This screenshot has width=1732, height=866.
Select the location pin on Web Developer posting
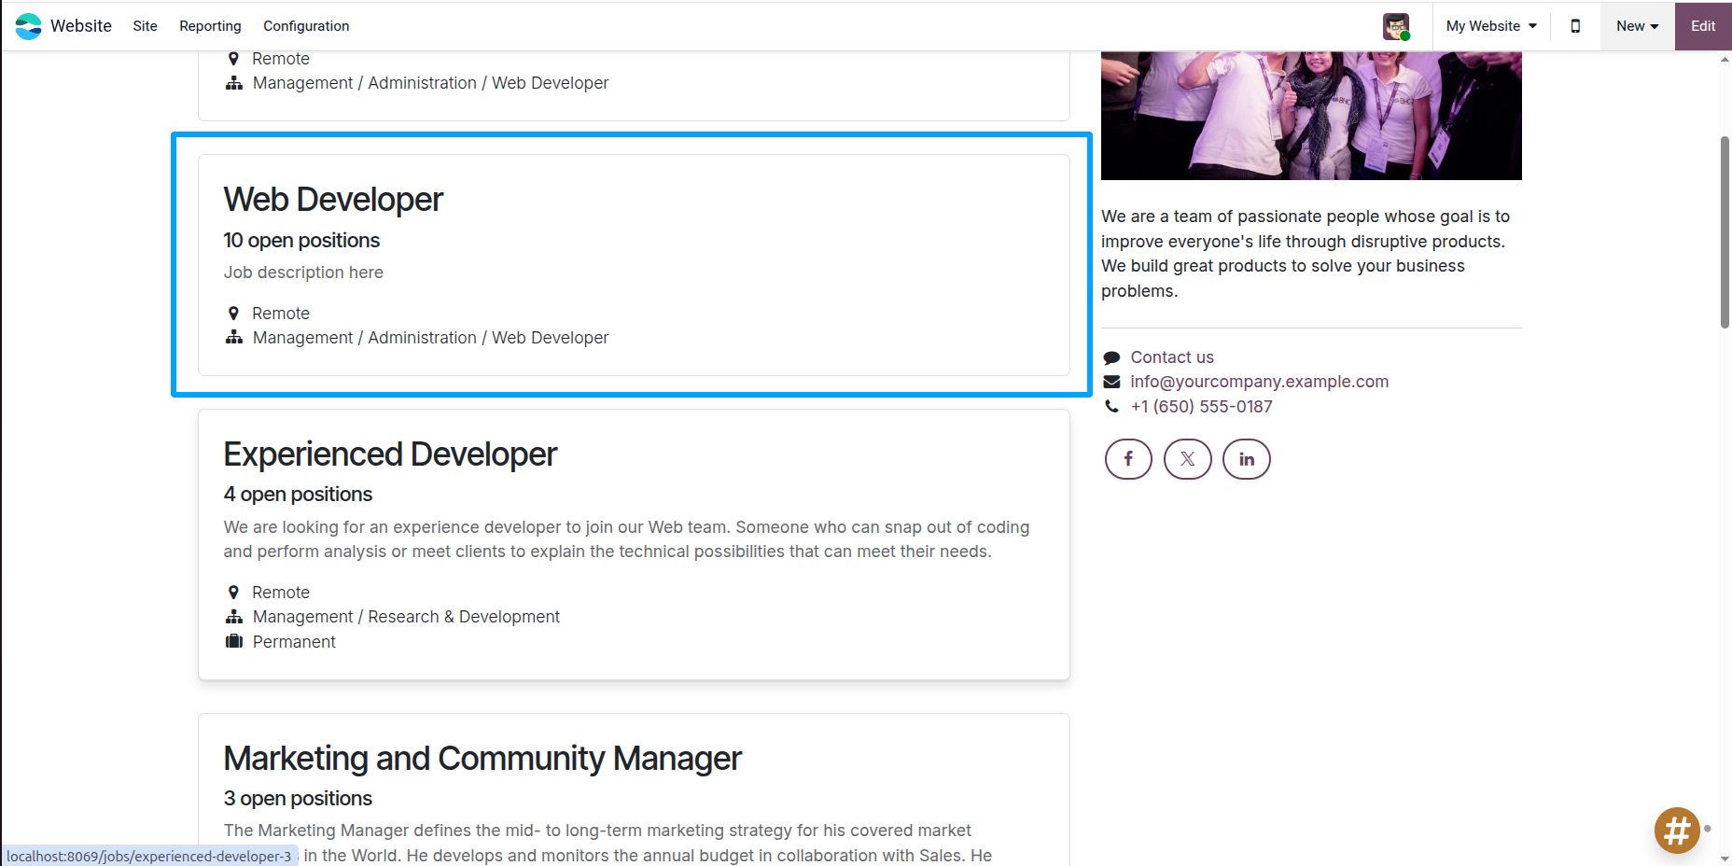(234, 313)
